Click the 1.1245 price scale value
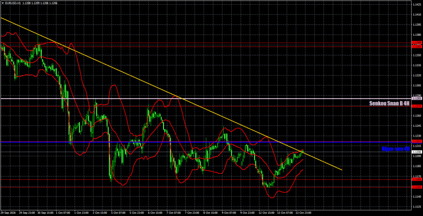Viewport: 423px width, 216px height. coord(416,126)
